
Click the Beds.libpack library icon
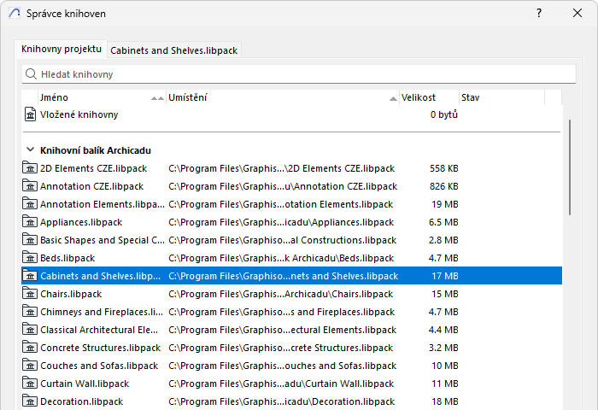[30, 257]
